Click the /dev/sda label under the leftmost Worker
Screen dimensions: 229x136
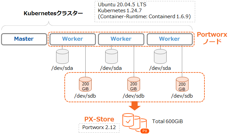coord(62,68)
